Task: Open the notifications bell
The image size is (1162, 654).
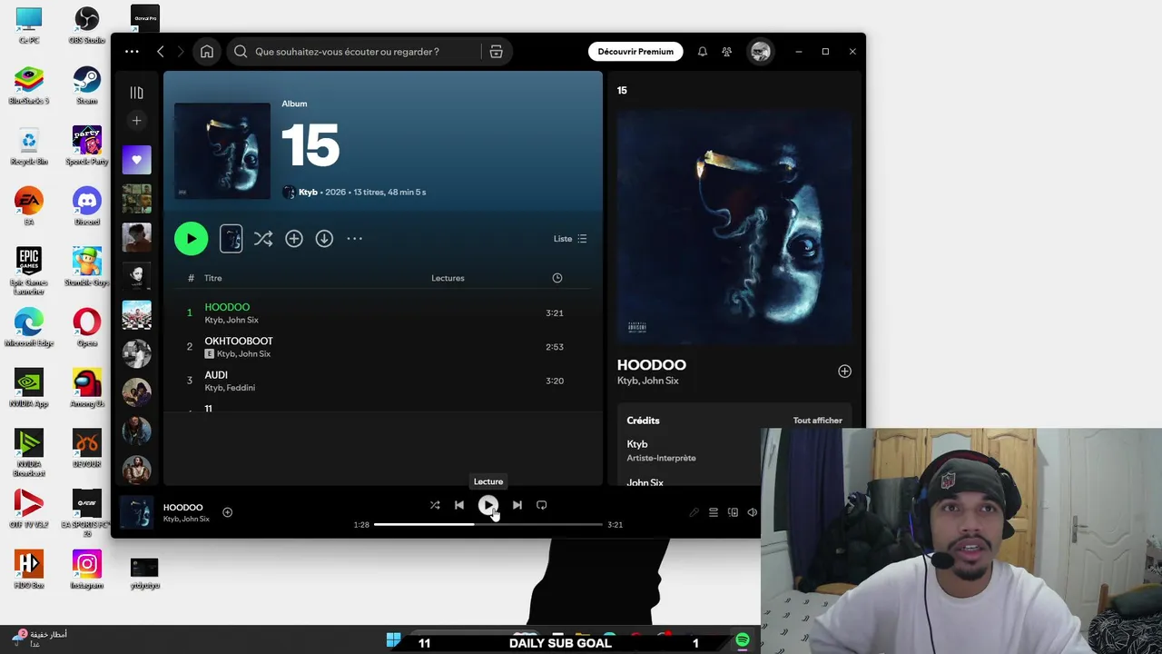Action: [x=702, y=52]
